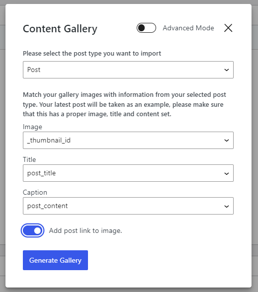This screenshot has height=292, width=258.
Task: Click the chevron arrow in the Image select
Action: (227, 141)
